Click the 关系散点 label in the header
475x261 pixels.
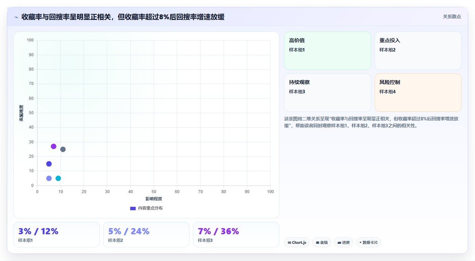[452, 16]
